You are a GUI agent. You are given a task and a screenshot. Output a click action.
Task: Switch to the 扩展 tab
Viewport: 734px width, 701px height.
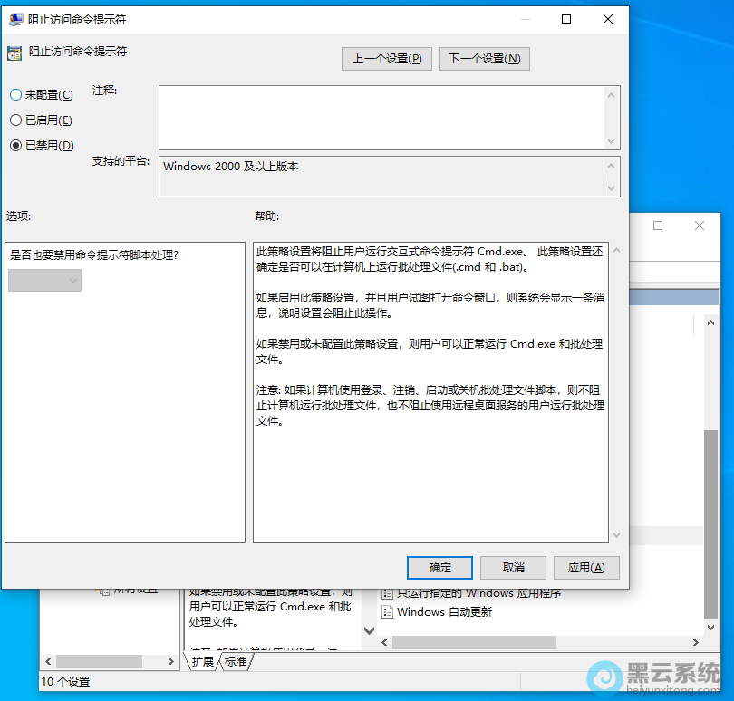(x=205, y=661)
